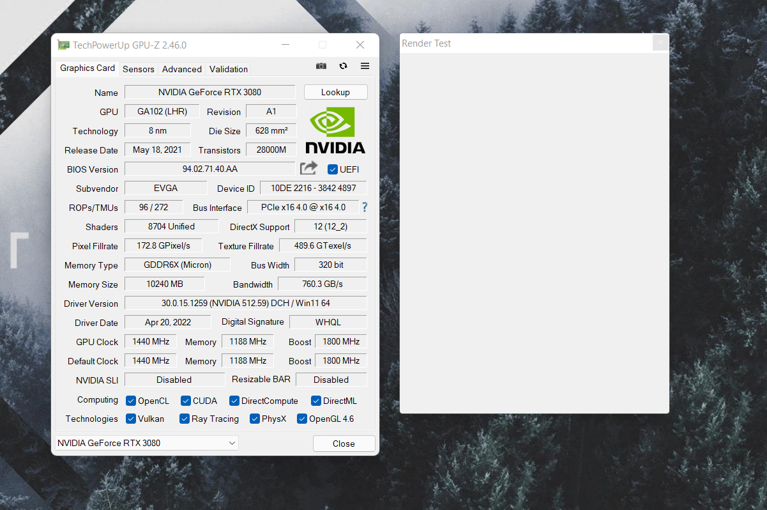Toggle the PhysX checkbox
Image resolution: width=767 pixels, height=510 pixels.
(x=255, y=419)
